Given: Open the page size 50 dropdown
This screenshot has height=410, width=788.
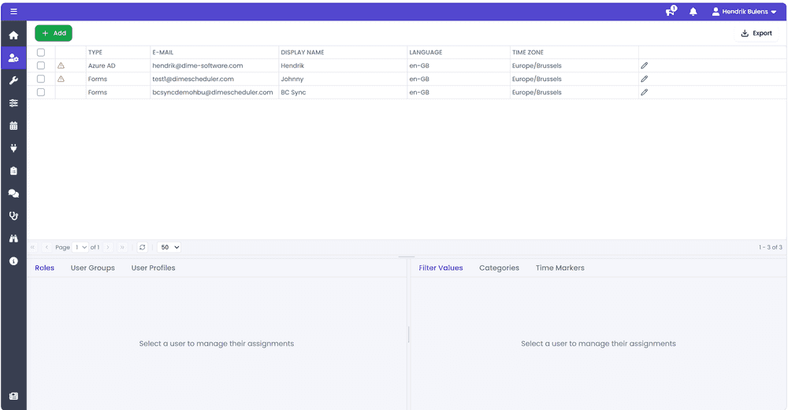Looking at the screenshot, I should tap(169, 247).
